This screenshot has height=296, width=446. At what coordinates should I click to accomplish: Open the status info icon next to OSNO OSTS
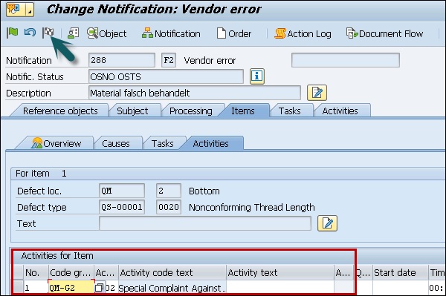pos(257,76)
